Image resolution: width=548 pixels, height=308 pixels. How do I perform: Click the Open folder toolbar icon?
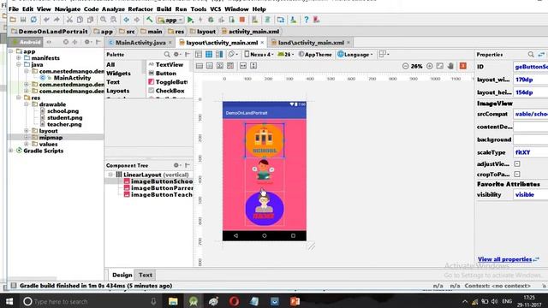click(13, 20)
